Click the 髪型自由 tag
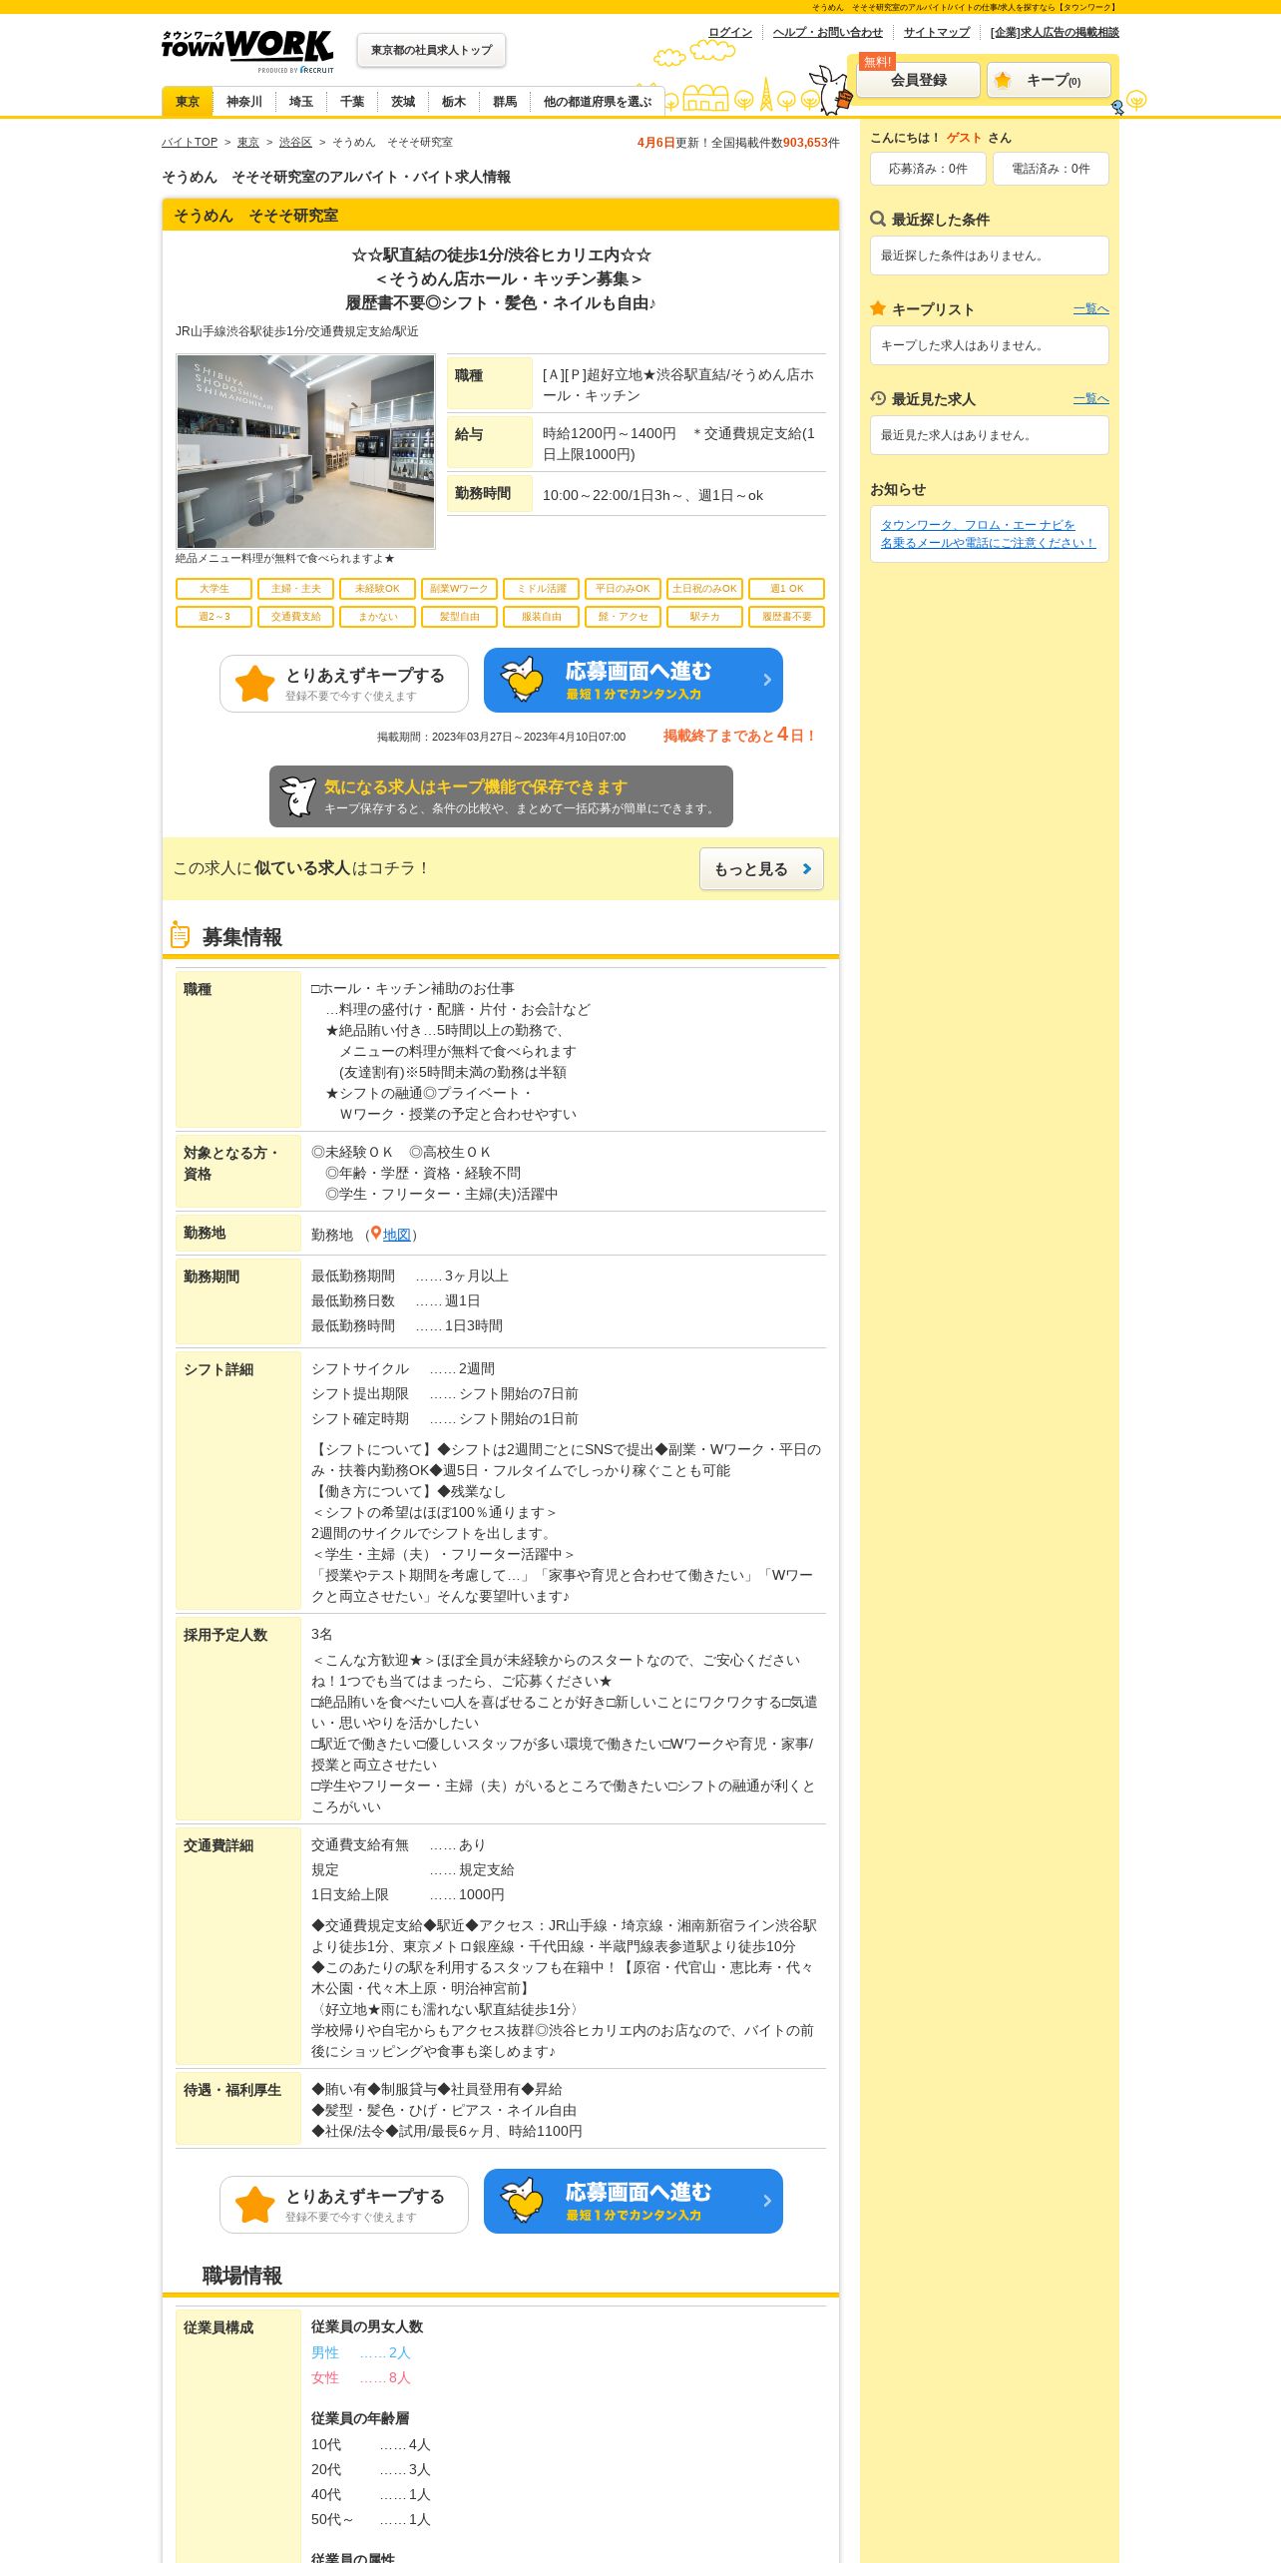The height and width of the screenshot is (2563, 1281). point(459,617)
